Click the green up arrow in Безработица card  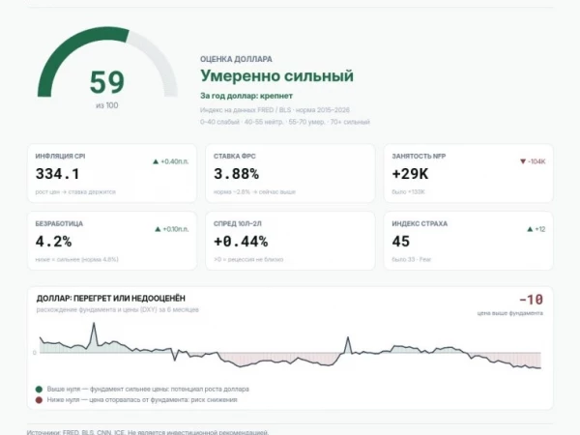click(158, 229)
